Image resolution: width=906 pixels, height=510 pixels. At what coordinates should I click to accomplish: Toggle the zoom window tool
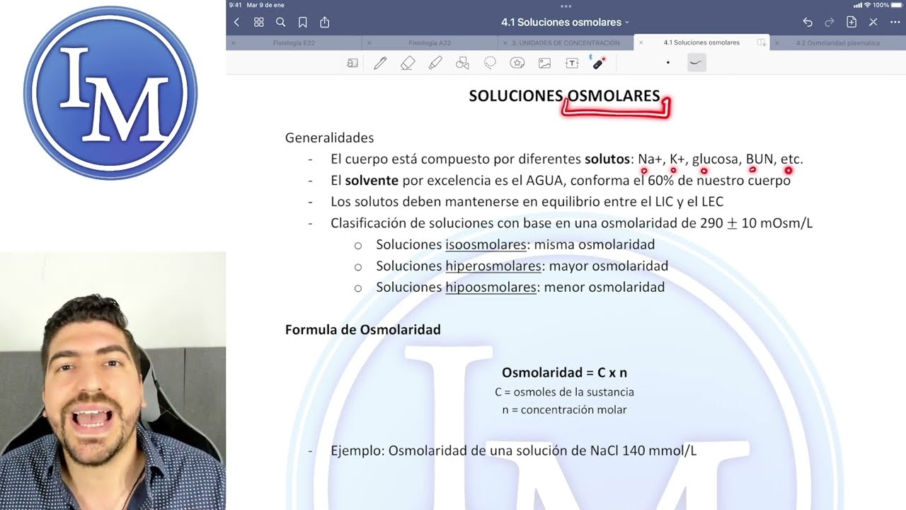[352, 63]
